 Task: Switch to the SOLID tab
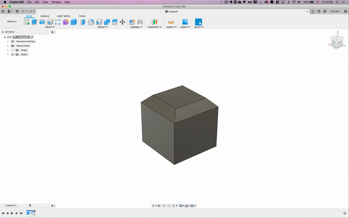coord(29,16)
